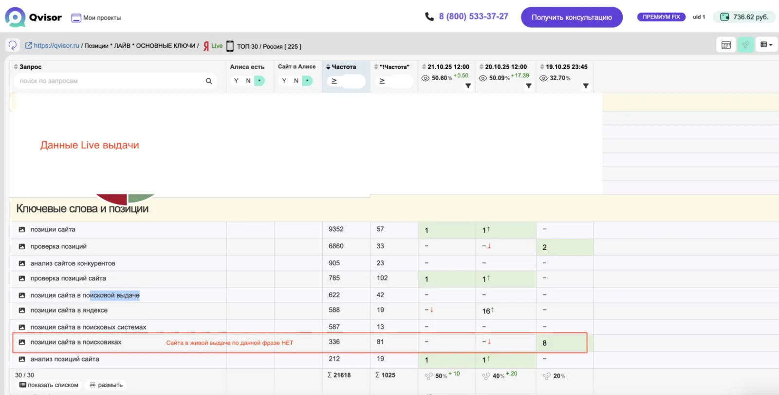Screen dimensions: 779x395
Task: Open snapshot icon for анализ сайтов конкурентов
Action: tap(22, 263)
